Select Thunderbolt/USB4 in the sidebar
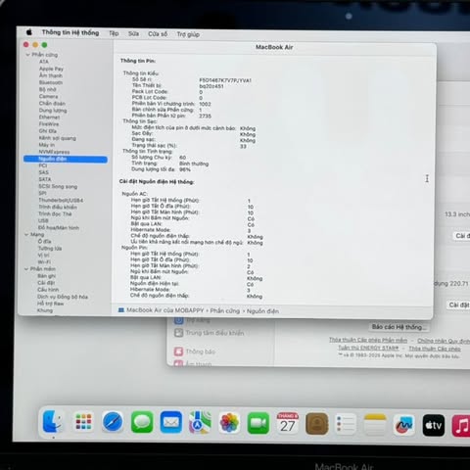The width and height of the screenshot is (470, 470). pos(61,200)
